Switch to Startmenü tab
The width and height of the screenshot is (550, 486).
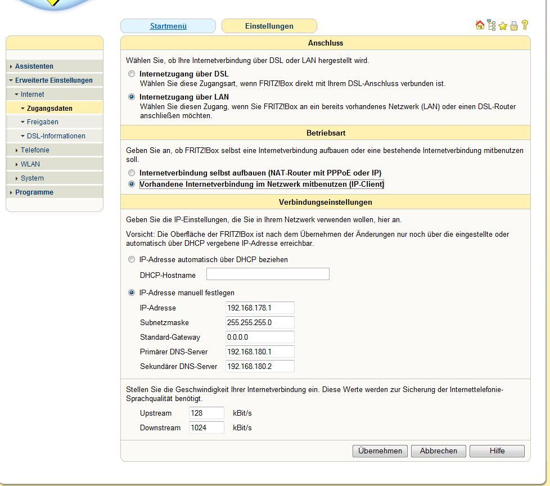(x=168, y=26)
